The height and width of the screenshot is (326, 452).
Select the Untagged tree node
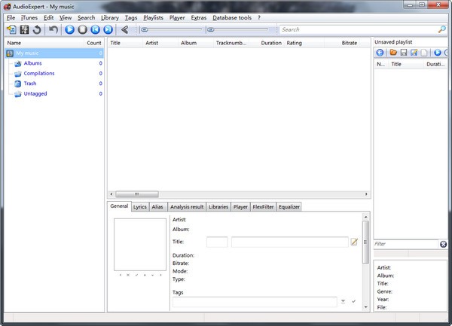35,93
